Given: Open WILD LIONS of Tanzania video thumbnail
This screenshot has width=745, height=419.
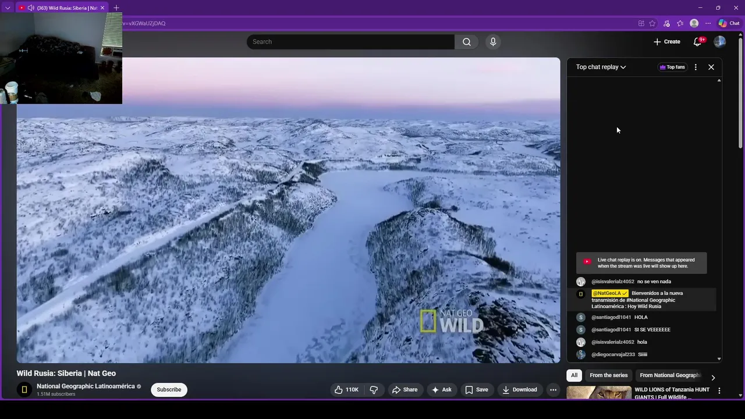Looking at the screenshot, I should pos(599,393).
